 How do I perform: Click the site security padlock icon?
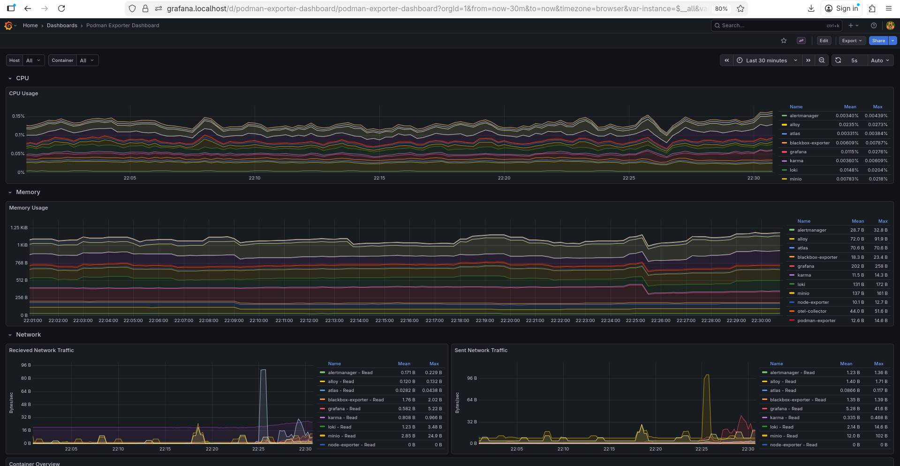pyautogui.click(x=145, y=8)
